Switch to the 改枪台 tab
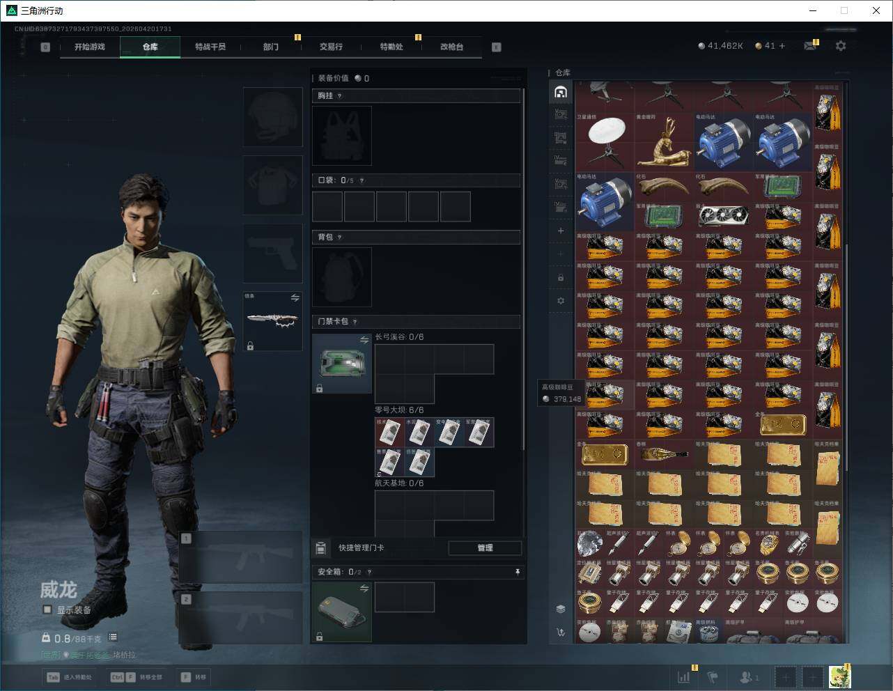The image size is (893, 691). [451, 47]
